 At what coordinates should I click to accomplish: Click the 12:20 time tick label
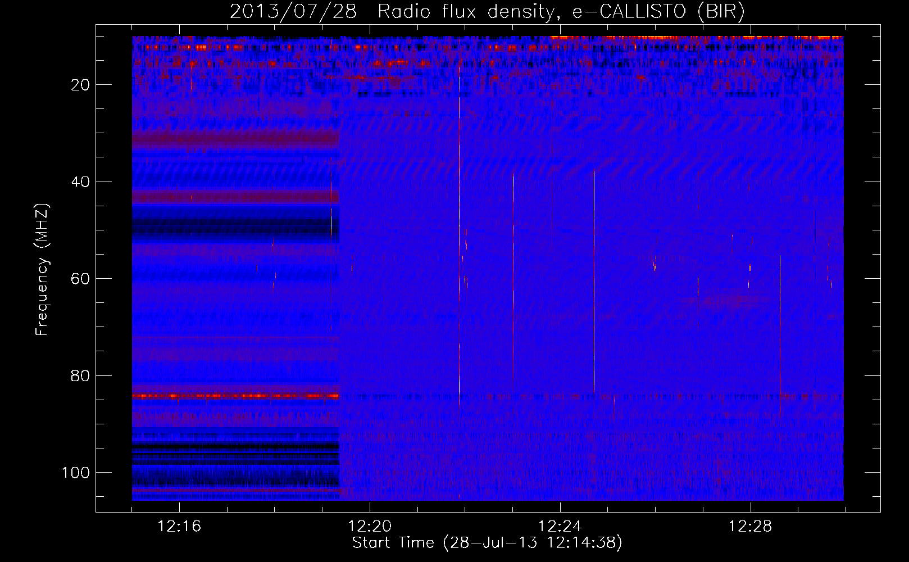click(370, 527)
